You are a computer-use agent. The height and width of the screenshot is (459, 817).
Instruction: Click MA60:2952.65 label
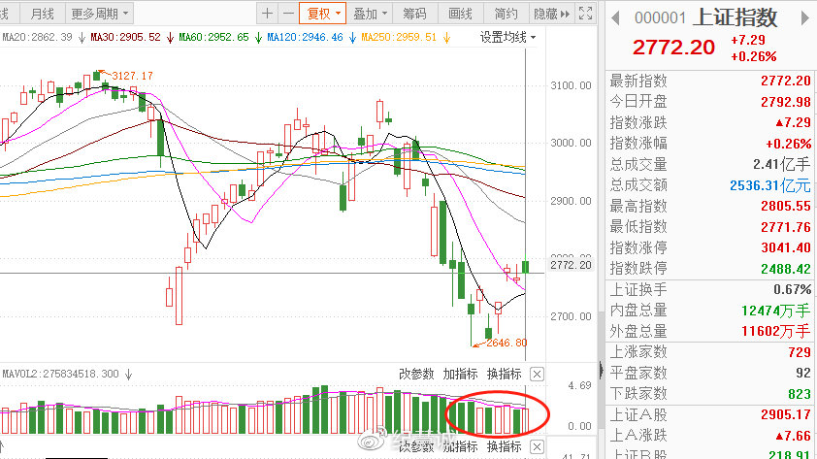point(213,38)
